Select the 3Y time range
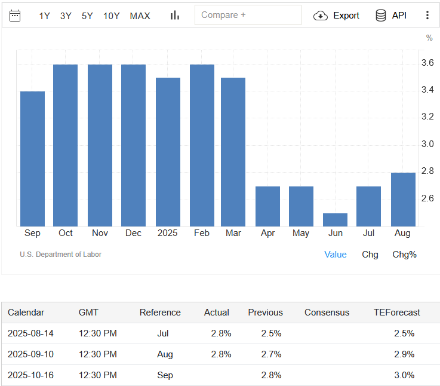Screen dimensions: 440x386 (x=66, y=16)
